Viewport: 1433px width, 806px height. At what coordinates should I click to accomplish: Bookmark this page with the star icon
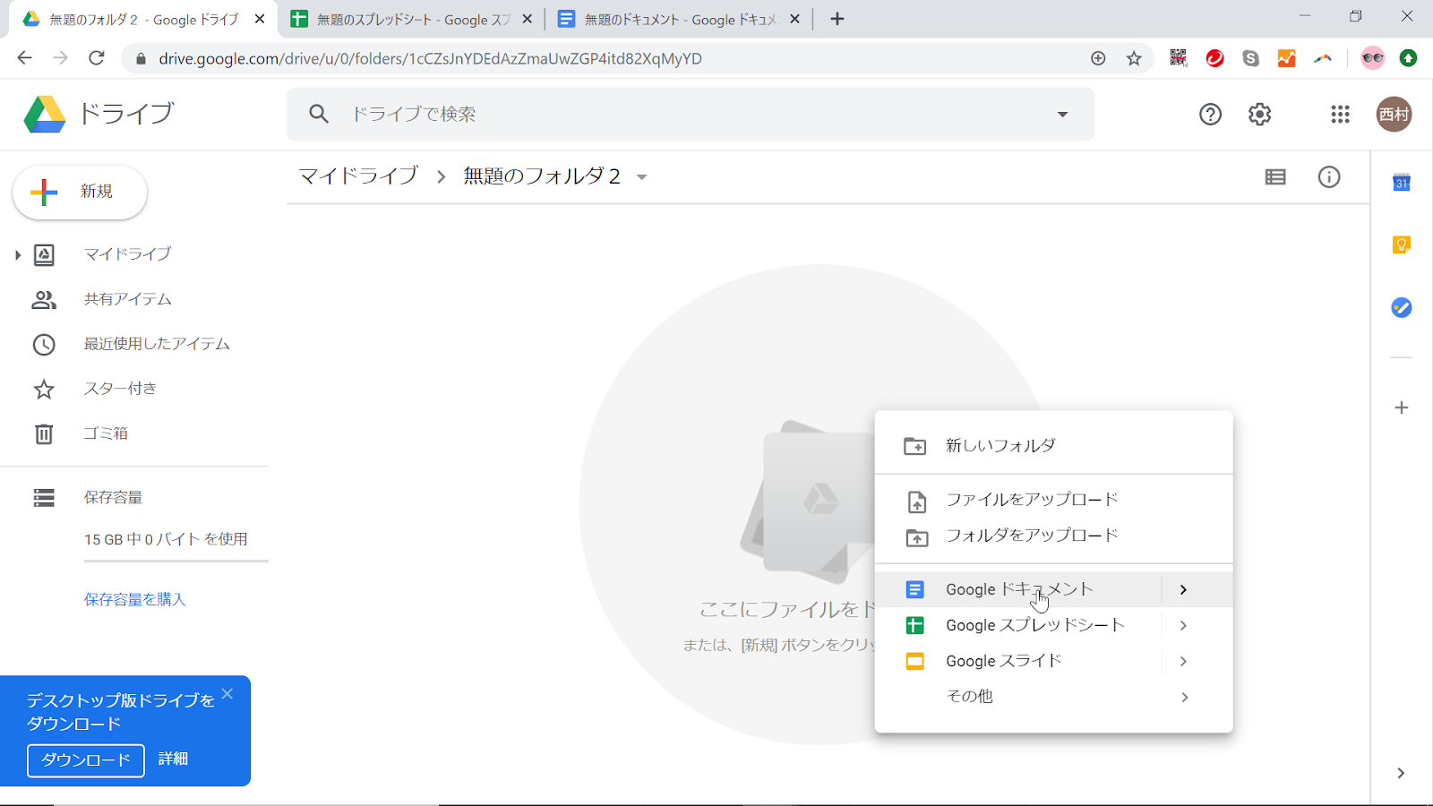tap(1134, 58)
